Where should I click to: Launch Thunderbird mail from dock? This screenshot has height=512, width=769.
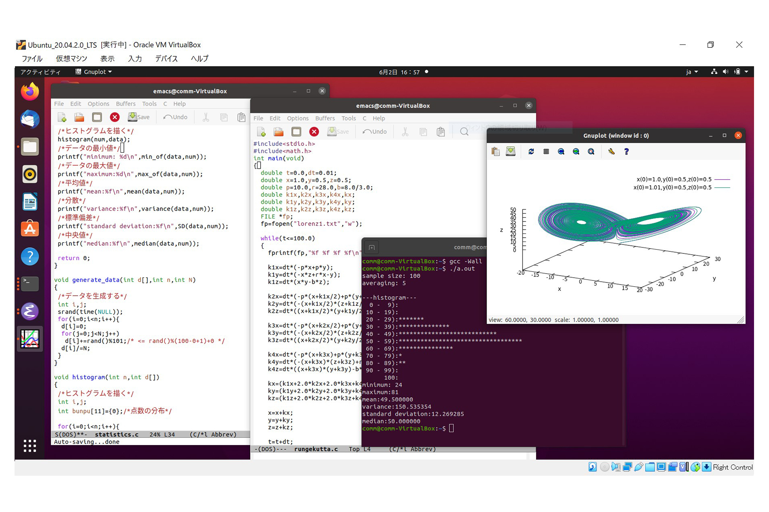coord(30,119)
